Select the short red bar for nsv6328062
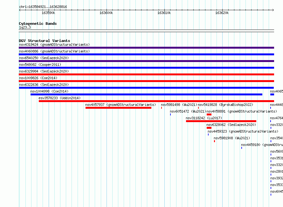 pyautogui.click(x=209, y=128)
